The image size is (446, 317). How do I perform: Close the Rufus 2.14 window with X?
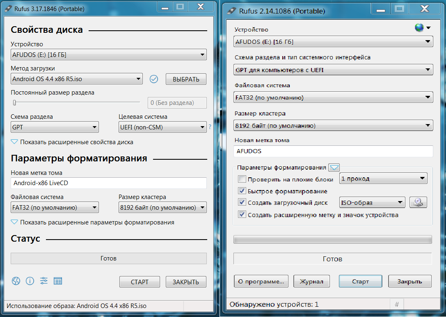tap(425, 9)
